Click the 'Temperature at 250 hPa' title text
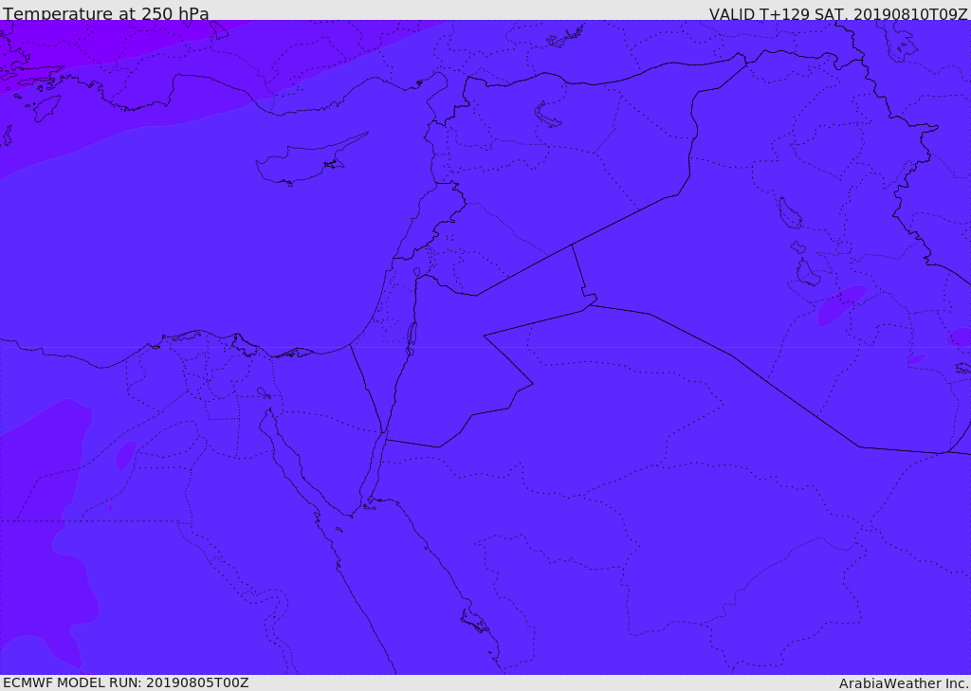Viewport: 971px width, 691px height. 106,13
